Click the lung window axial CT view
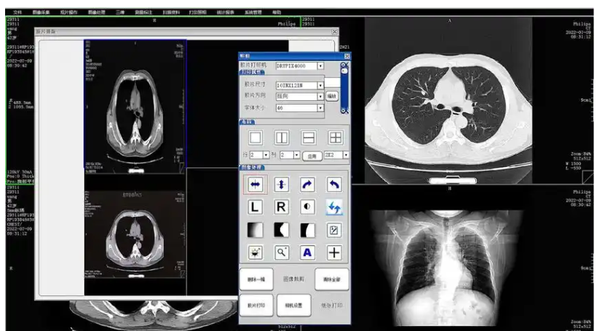The width and height of the screenshot is (597, 331). (448, 101)
